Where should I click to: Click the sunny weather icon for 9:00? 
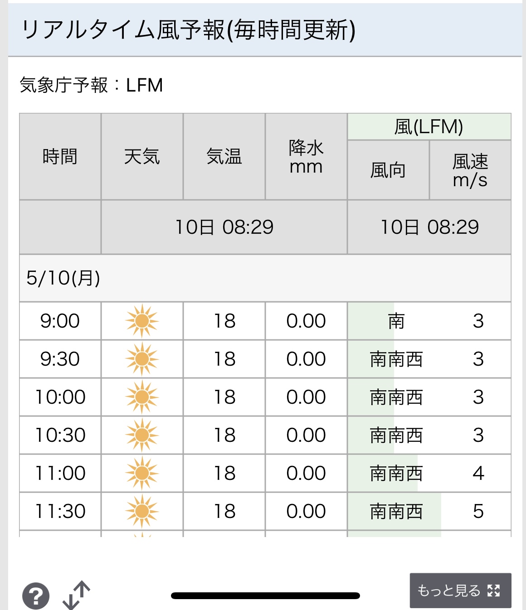[x=142, y=321]
